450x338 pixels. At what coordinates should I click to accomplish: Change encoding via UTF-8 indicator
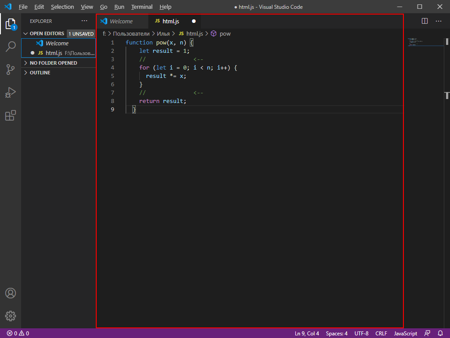coord(361,333)
